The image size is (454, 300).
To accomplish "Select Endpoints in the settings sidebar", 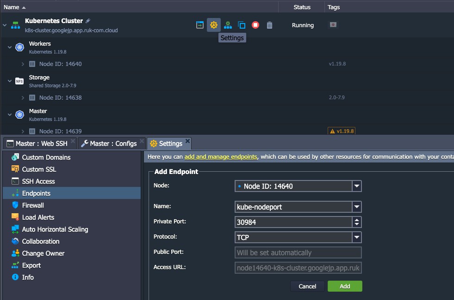I will coord(72,193).
